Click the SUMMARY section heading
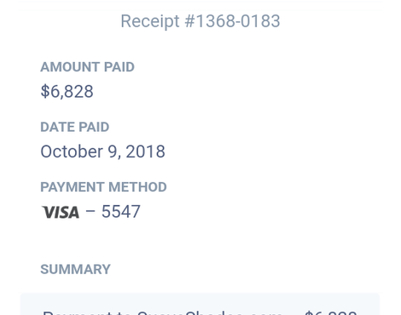The image size is (401, 315). pyautogui.click(x=75, y=269)
